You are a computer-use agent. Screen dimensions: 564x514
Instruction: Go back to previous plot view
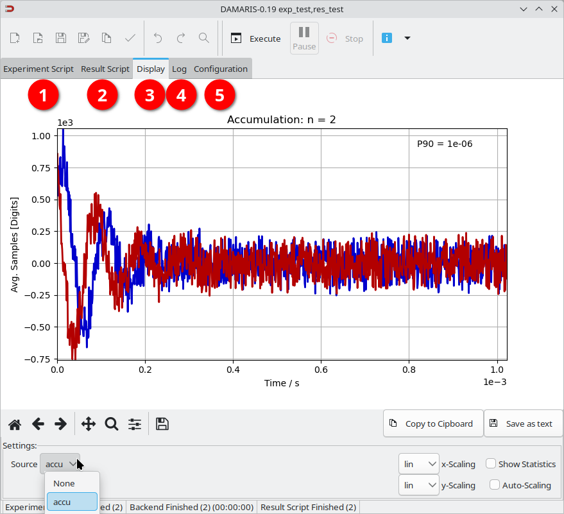point(38,424)
